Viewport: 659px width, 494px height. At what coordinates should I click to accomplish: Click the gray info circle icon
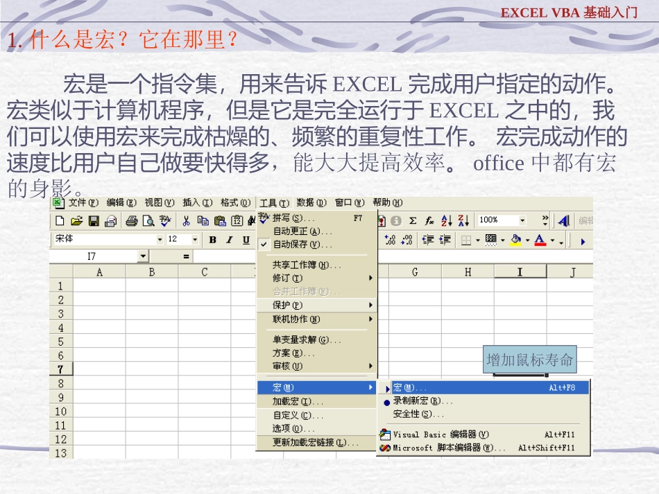point(396,221)
